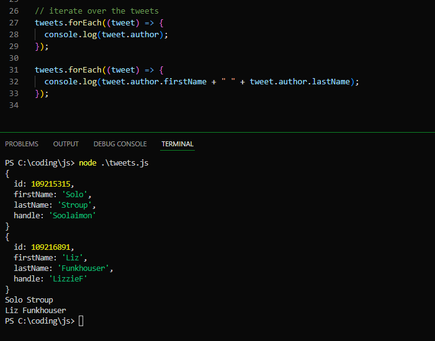Click the id value 109215315
Image resolution: width=435 pixels, height=341 pixels.
click(51, 184)
